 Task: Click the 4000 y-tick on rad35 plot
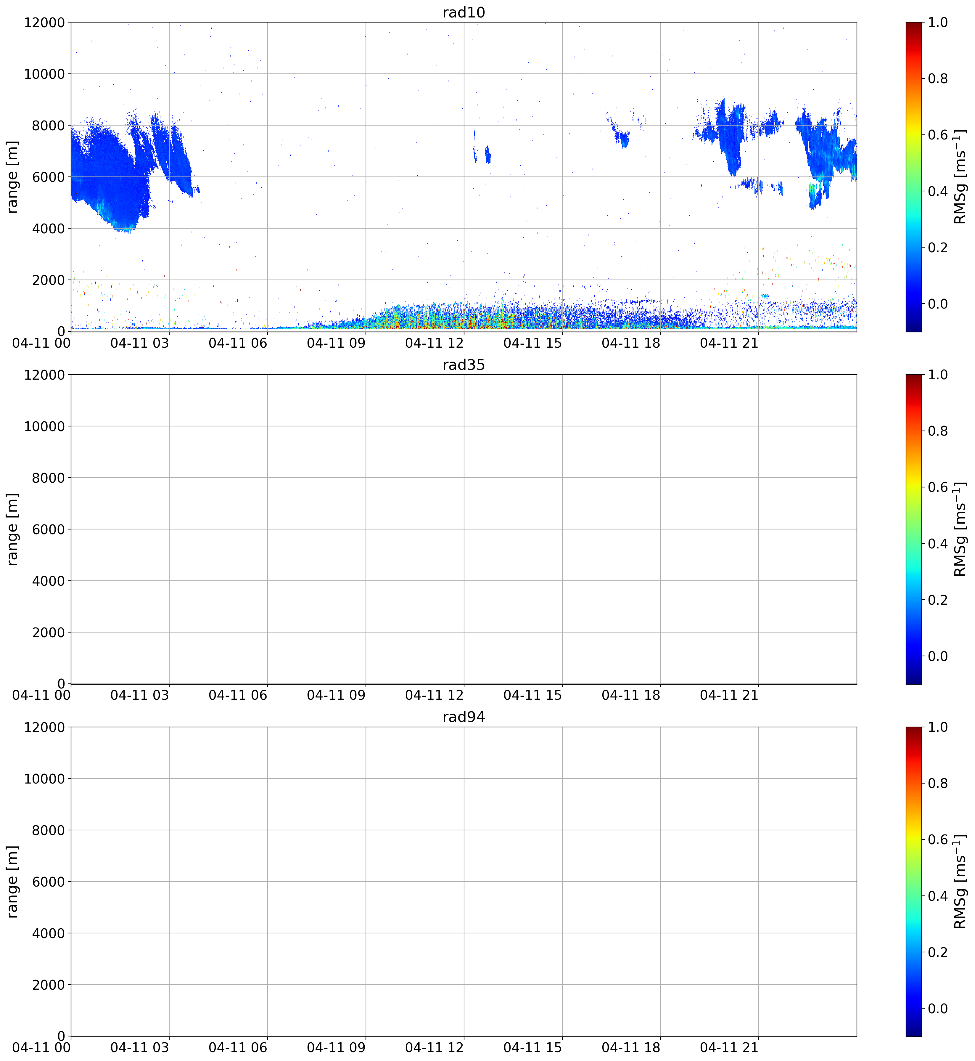(x=49, y=581)
